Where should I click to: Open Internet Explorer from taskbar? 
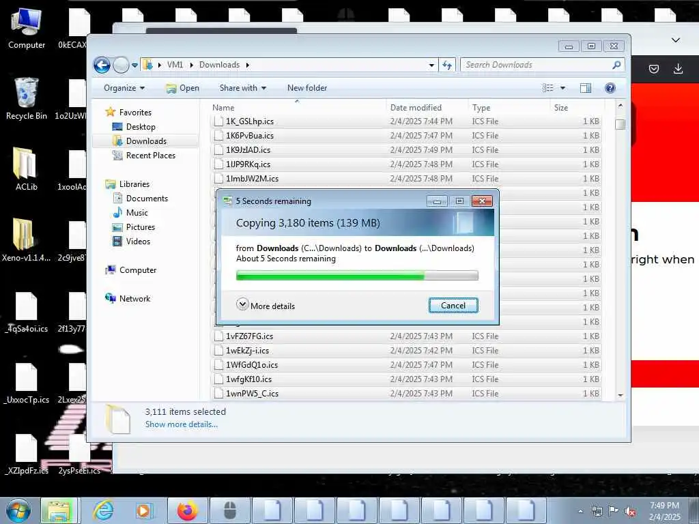pos(103,510)
